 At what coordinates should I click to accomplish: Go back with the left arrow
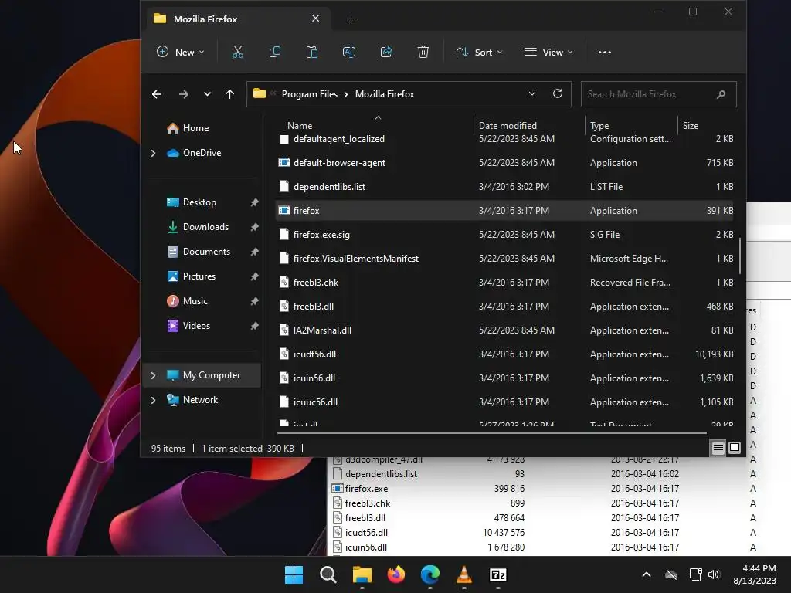tap(157, 94)
